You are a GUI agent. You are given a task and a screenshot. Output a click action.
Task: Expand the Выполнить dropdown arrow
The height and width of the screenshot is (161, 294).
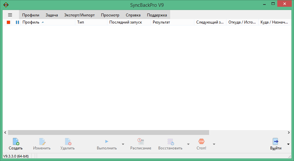point(123,144)
